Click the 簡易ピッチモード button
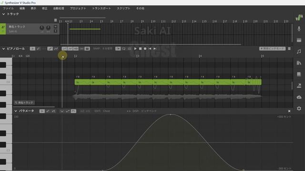Screen dimensions: 305x171 [x=272, y=48]
